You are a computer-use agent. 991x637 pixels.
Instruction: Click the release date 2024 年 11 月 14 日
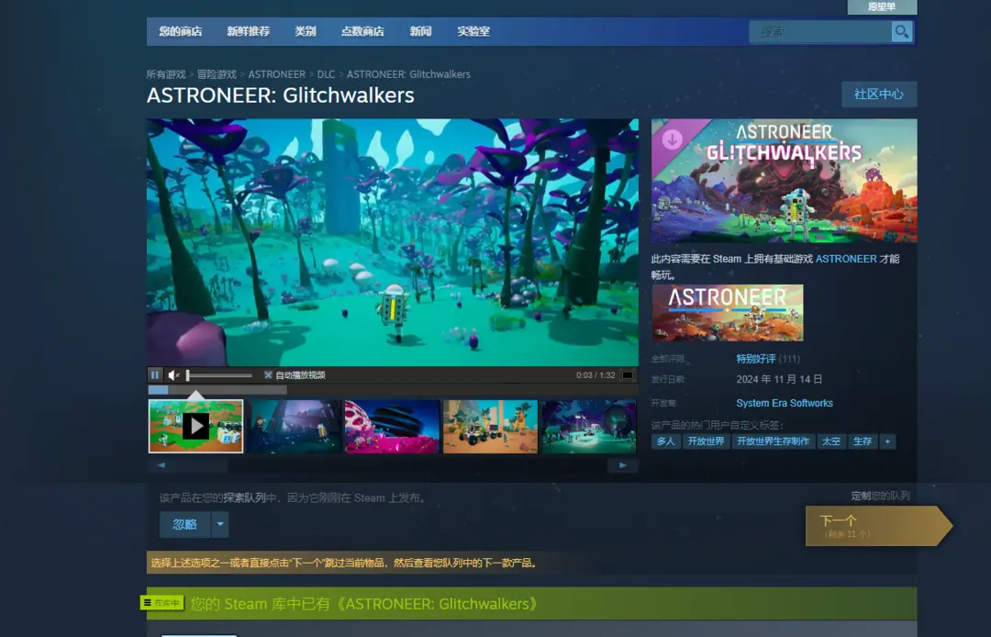coord(779,380)
